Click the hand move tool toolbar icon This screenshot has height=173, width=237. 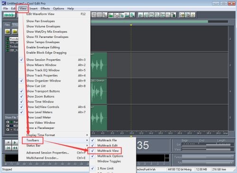(116, 15)
